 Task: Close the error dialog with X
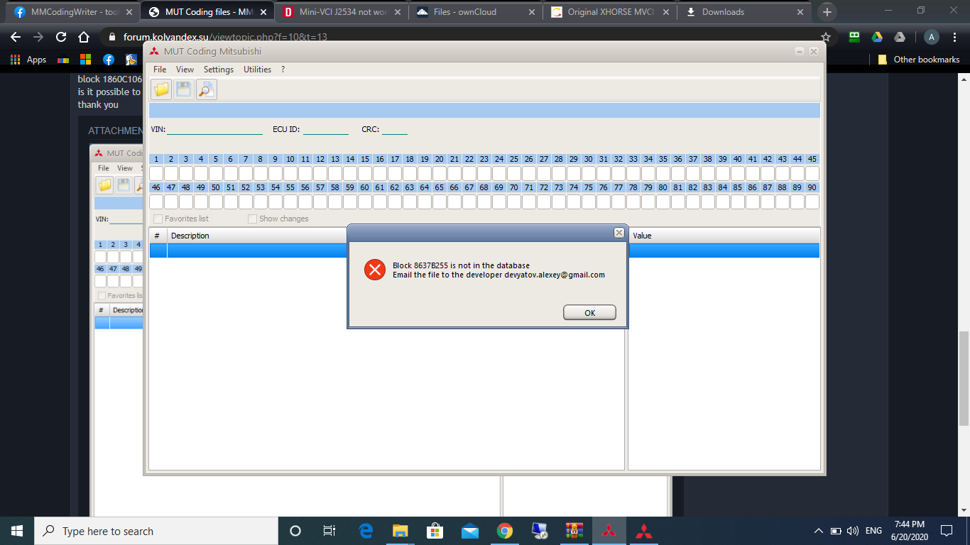click(x=618, y=233)
